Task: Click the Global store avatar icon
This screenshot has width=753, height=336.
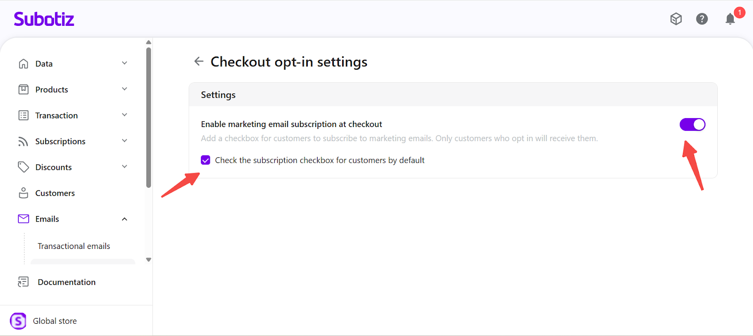Action: tap(18, 321)
